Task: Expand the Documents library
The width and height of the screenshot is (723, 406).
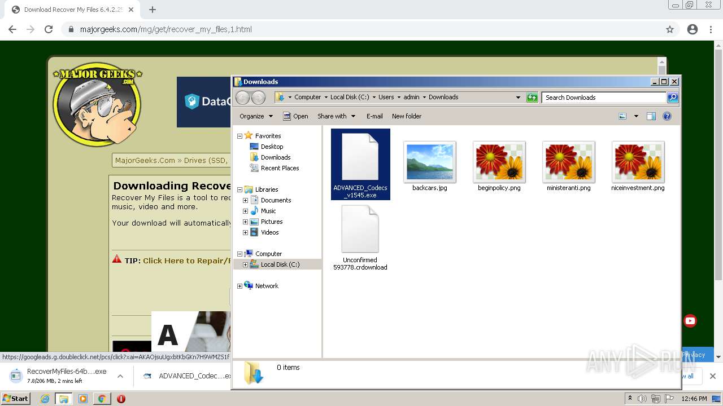Action: coord(245,200)
